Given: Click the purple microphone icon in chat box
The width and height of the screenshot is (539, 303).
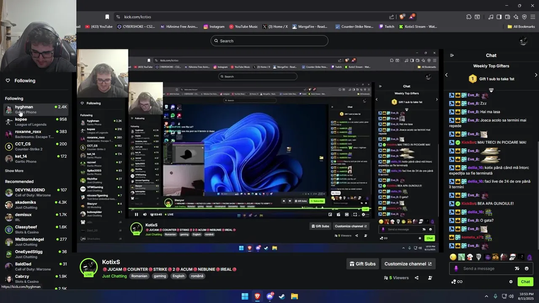Looking at the screenshot, I should click(456, 268).
